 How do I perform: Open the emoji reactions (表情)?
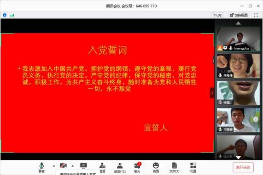[x=156, y=168]
